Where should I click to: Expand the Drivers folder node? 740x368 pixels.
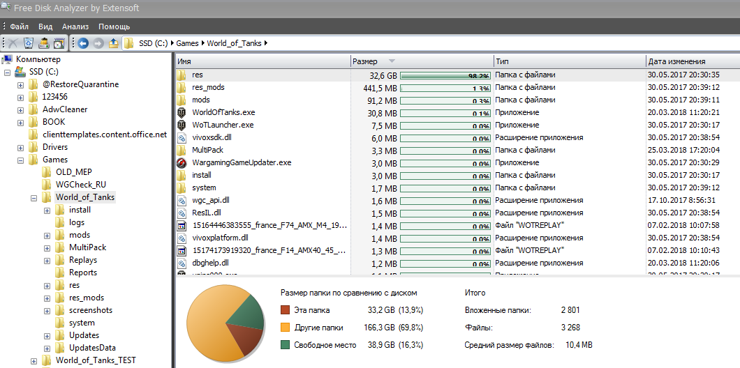point(20,147)
